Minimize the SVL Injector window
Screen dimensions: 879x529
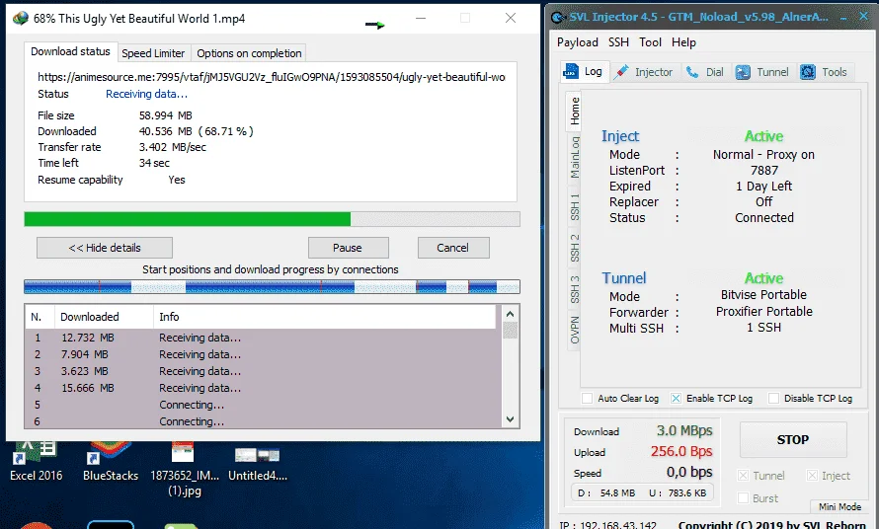pos(843,18)
